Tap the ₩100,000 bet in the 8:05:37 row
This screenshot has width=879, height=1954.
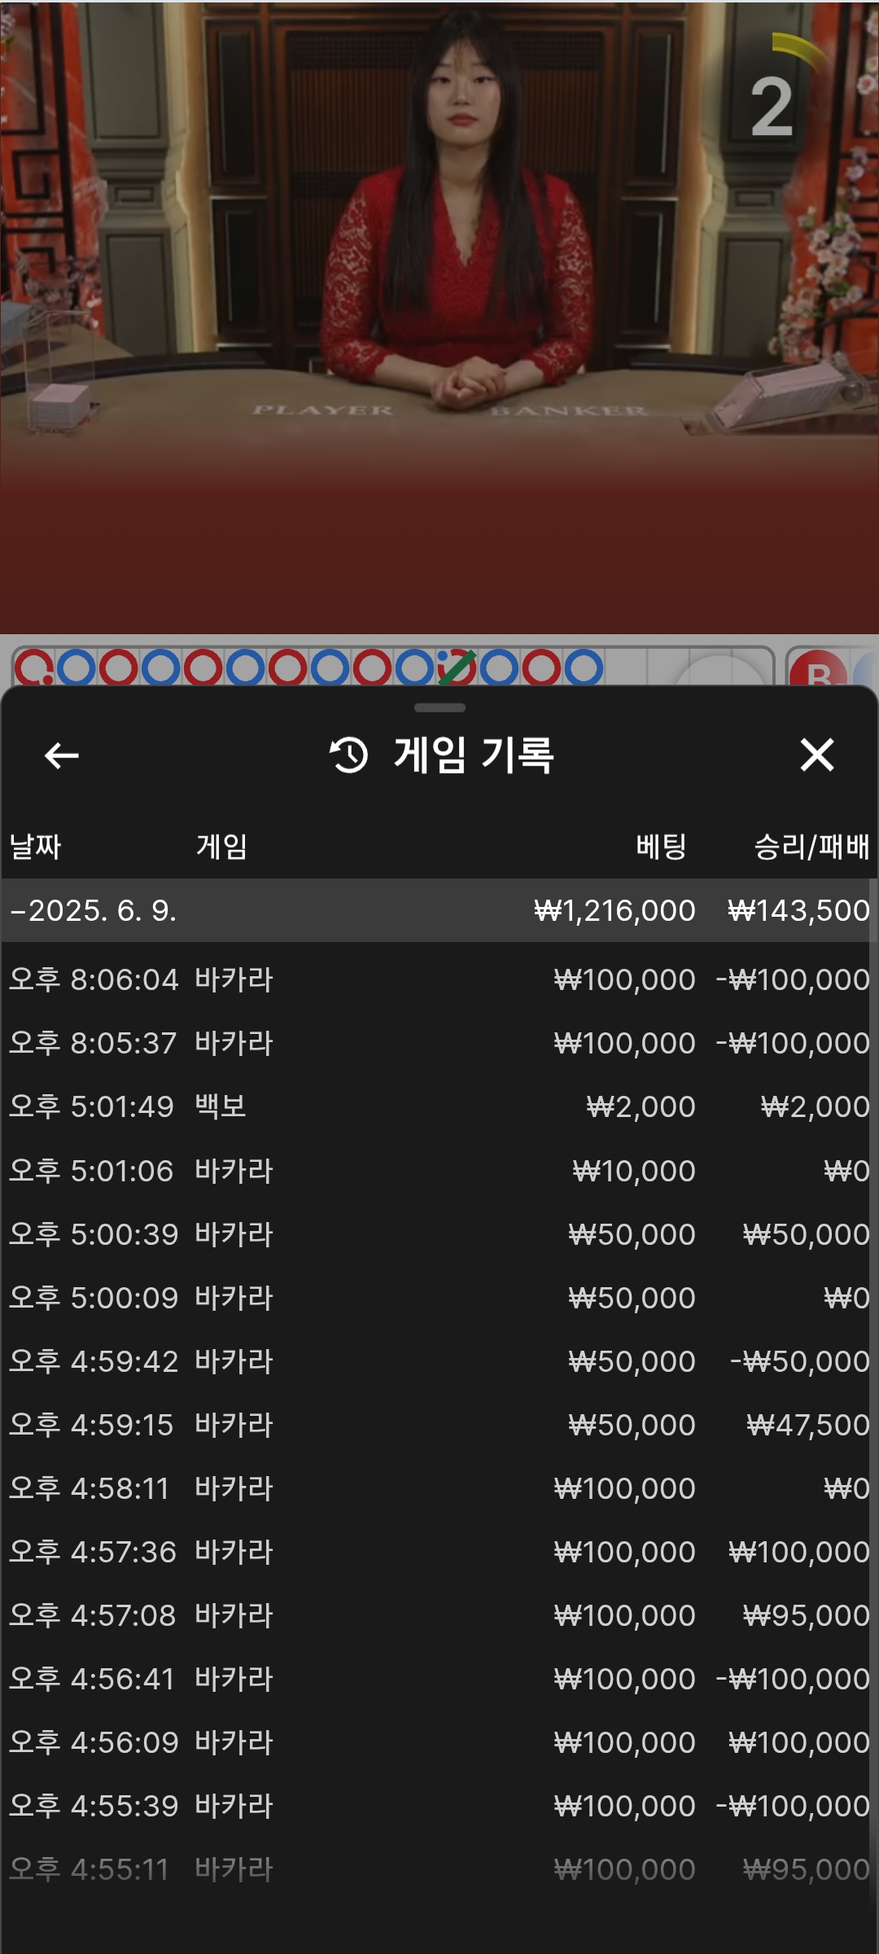(x=624, y=1043)
